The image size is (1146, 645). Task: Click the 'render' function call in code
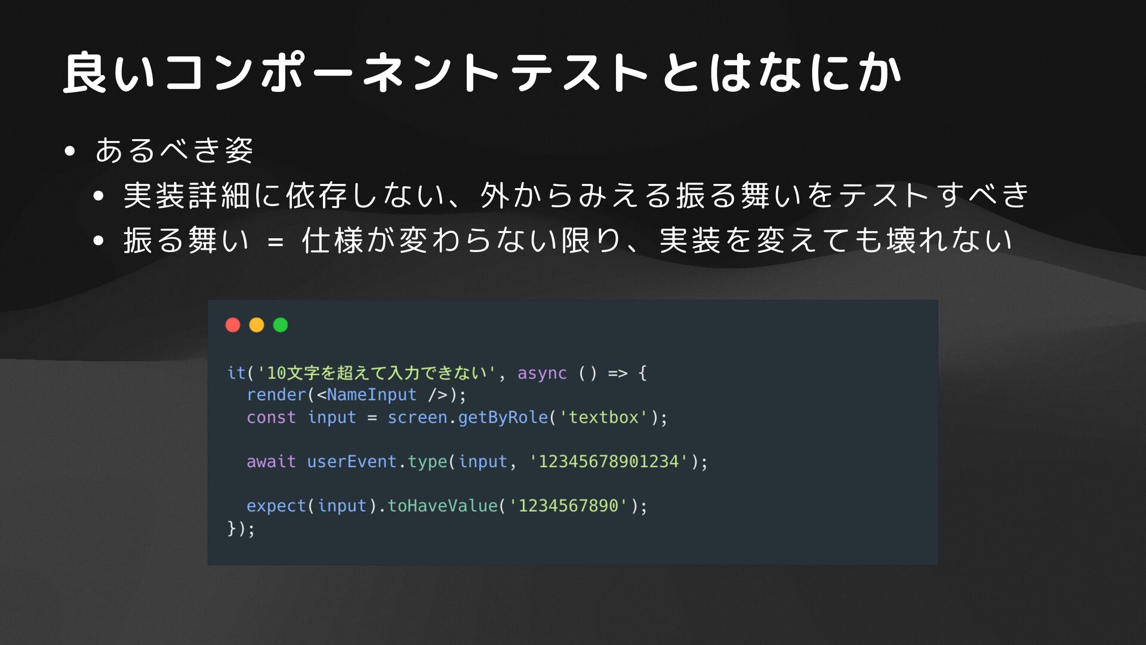[276, 395]
